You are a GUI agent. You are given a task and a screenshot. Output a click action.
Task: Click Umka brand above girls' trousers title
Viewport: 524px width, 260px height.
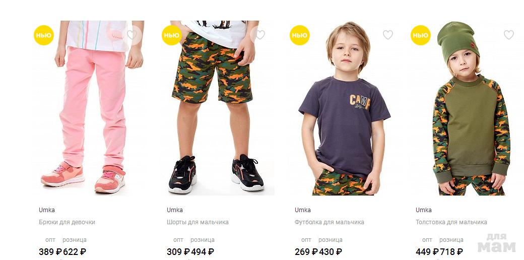[x=47, y=210]
